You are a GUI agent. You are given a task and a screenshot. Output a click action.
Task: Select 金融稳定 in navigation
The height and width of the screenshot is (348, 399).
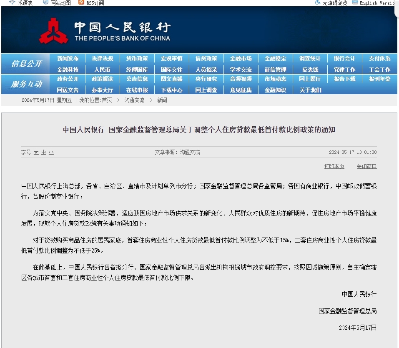point(275,58)
